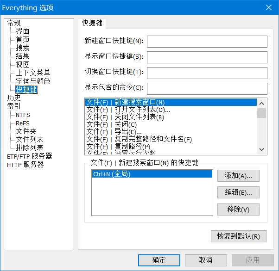Focus the 显示包含的命令 filter field

pos(207,89)
